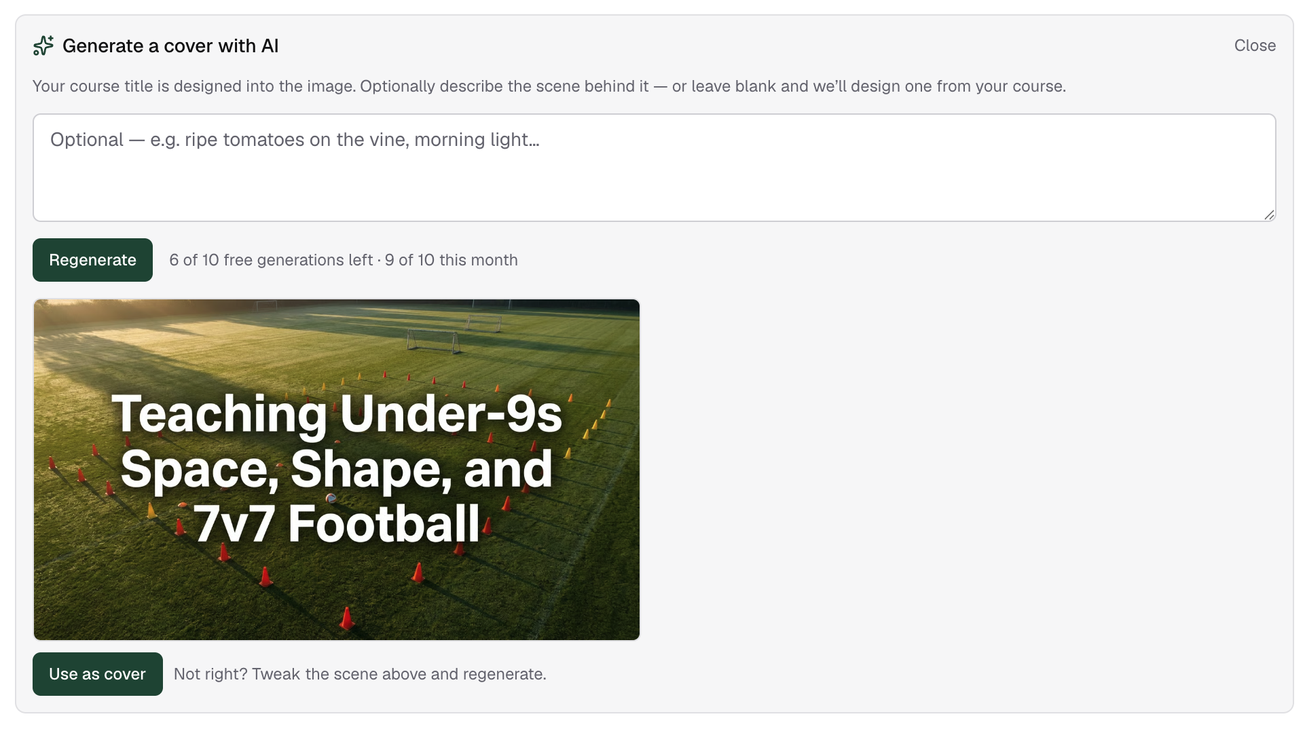Click the "9 of 10 this month" usage text
Screen dimensions: 1305x744
[452, 260]
